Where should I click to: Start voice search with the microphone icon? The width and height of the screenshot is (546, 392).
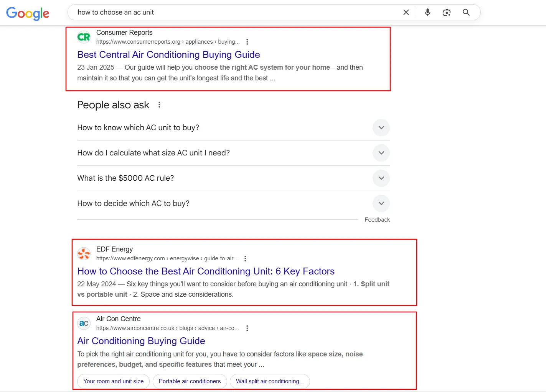(x=427, y=12)
